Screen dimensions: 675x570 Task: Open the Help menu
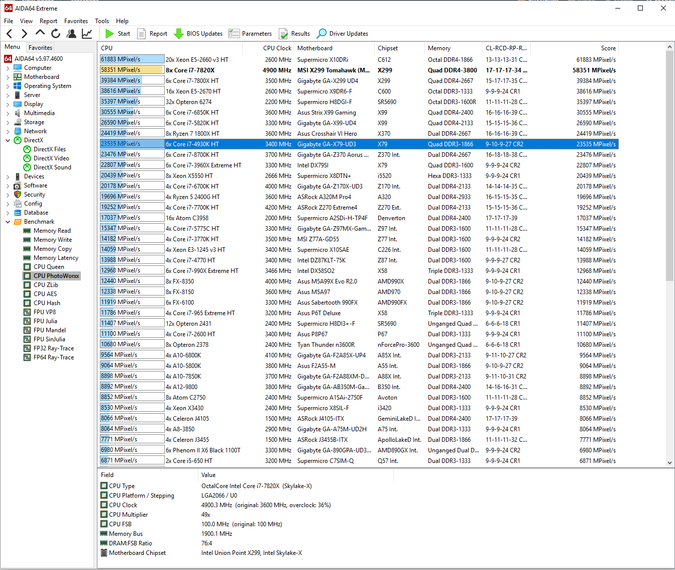click(x=122, y=21)
